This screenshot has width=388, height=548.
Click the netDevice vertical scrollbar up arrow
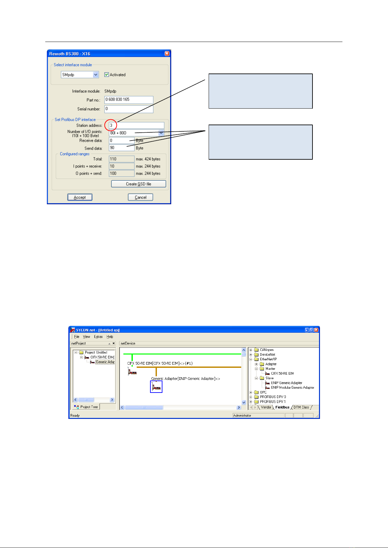coord(244,350)
